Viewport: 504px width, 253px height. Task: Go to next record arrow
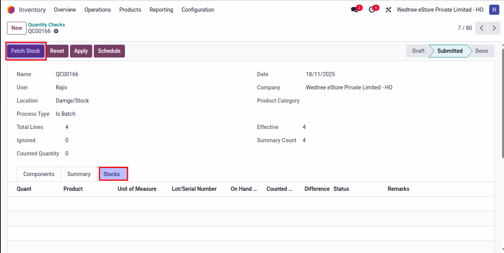tap(494, 28)
